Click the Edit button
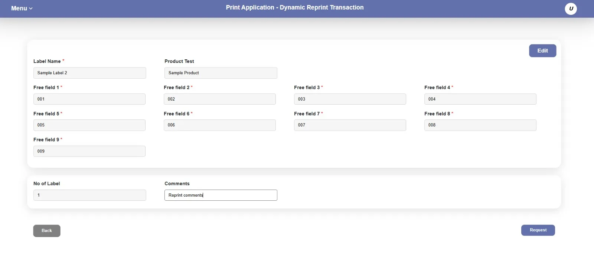 542,51
